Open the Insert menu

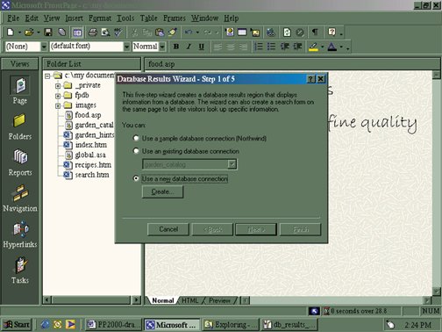pyautogui.click(x=74, y=18)
